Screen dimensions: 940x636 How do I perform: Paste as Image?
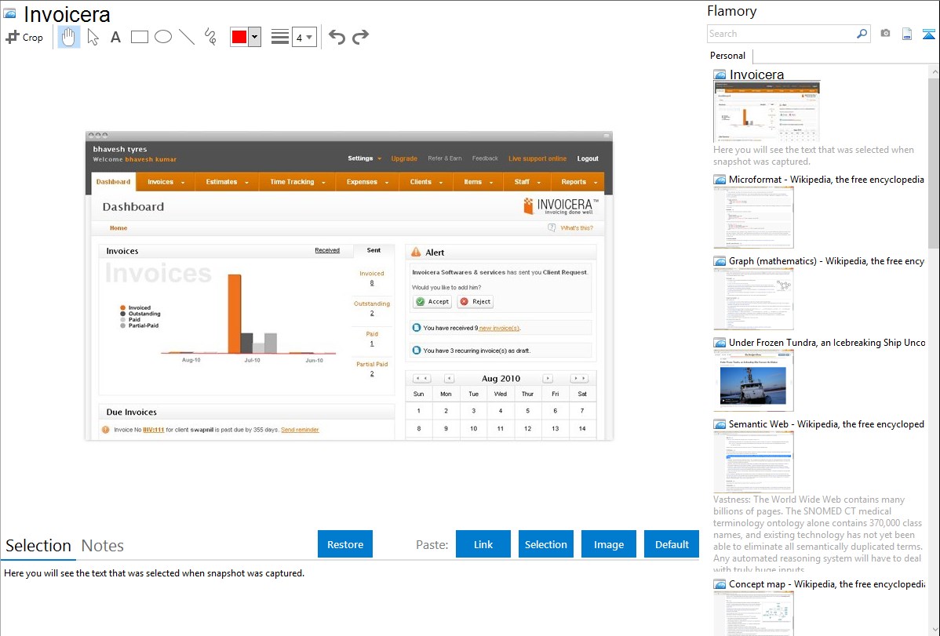(608, 544)
